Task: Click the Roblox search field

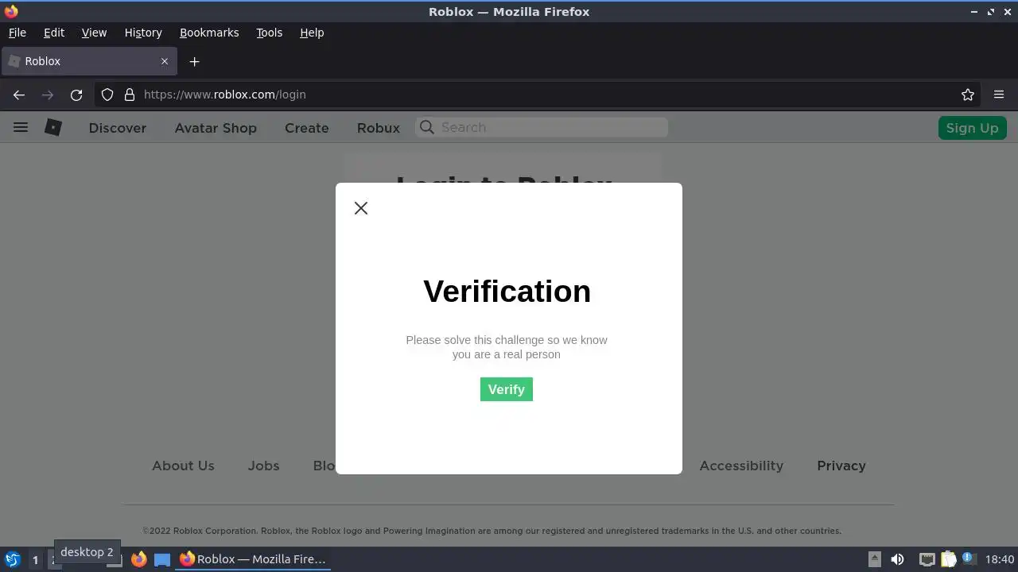Action: (542, 127)
